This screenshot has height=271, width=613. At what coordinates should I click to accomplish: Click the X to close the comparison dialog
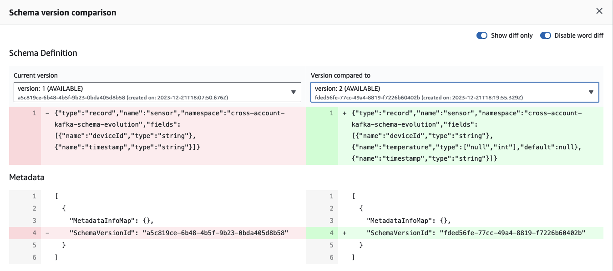599,11
